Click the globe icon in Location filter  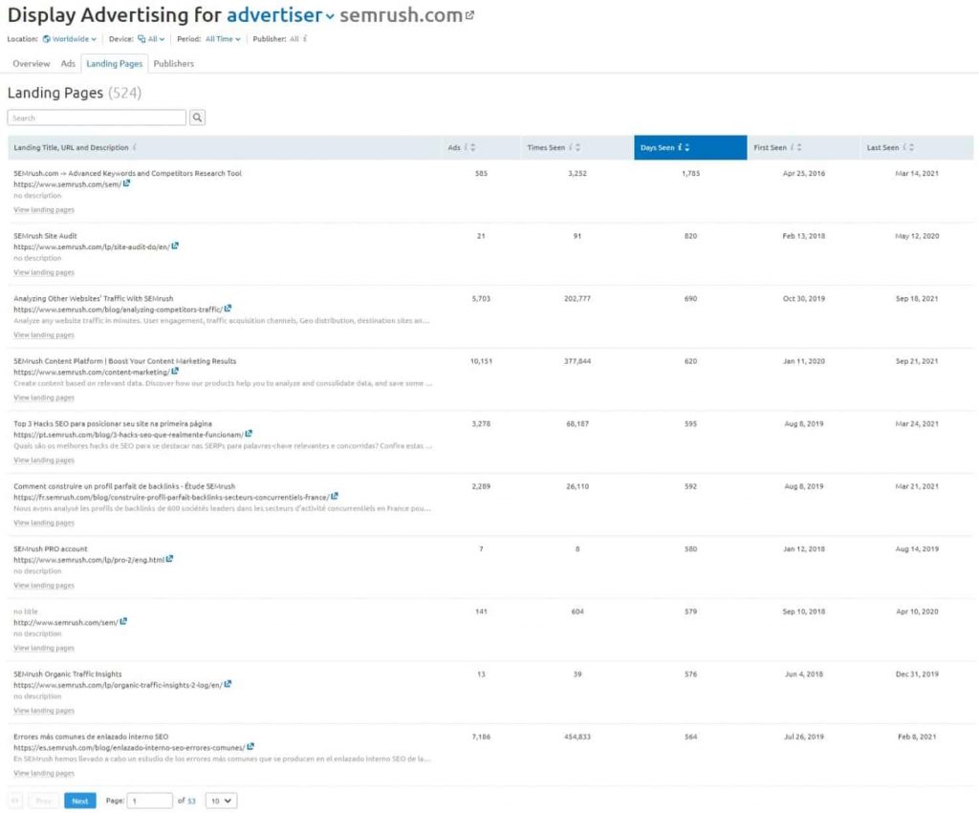click(x=47, y=38)
